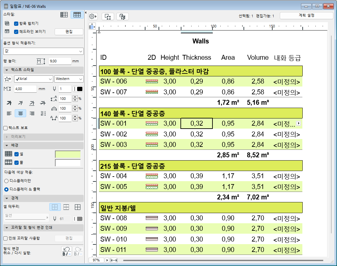Collapse the 텍스트 스타일 section
This screenshot has width=337, height=266.
(43, 70)
